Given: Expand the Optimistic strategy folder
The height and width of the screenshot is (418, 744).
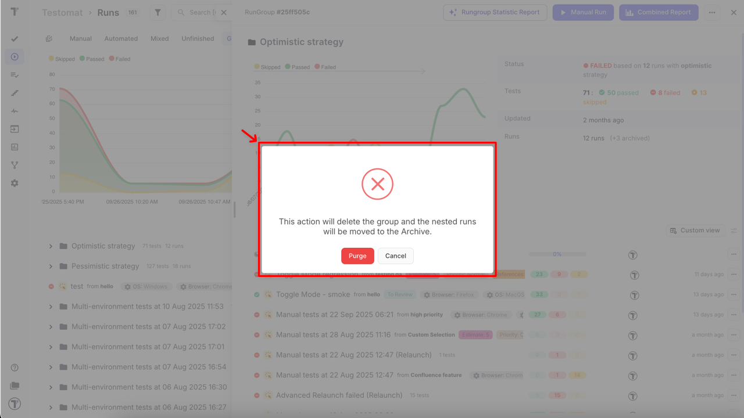Looking at the screenshot, I should click(51, 246).
